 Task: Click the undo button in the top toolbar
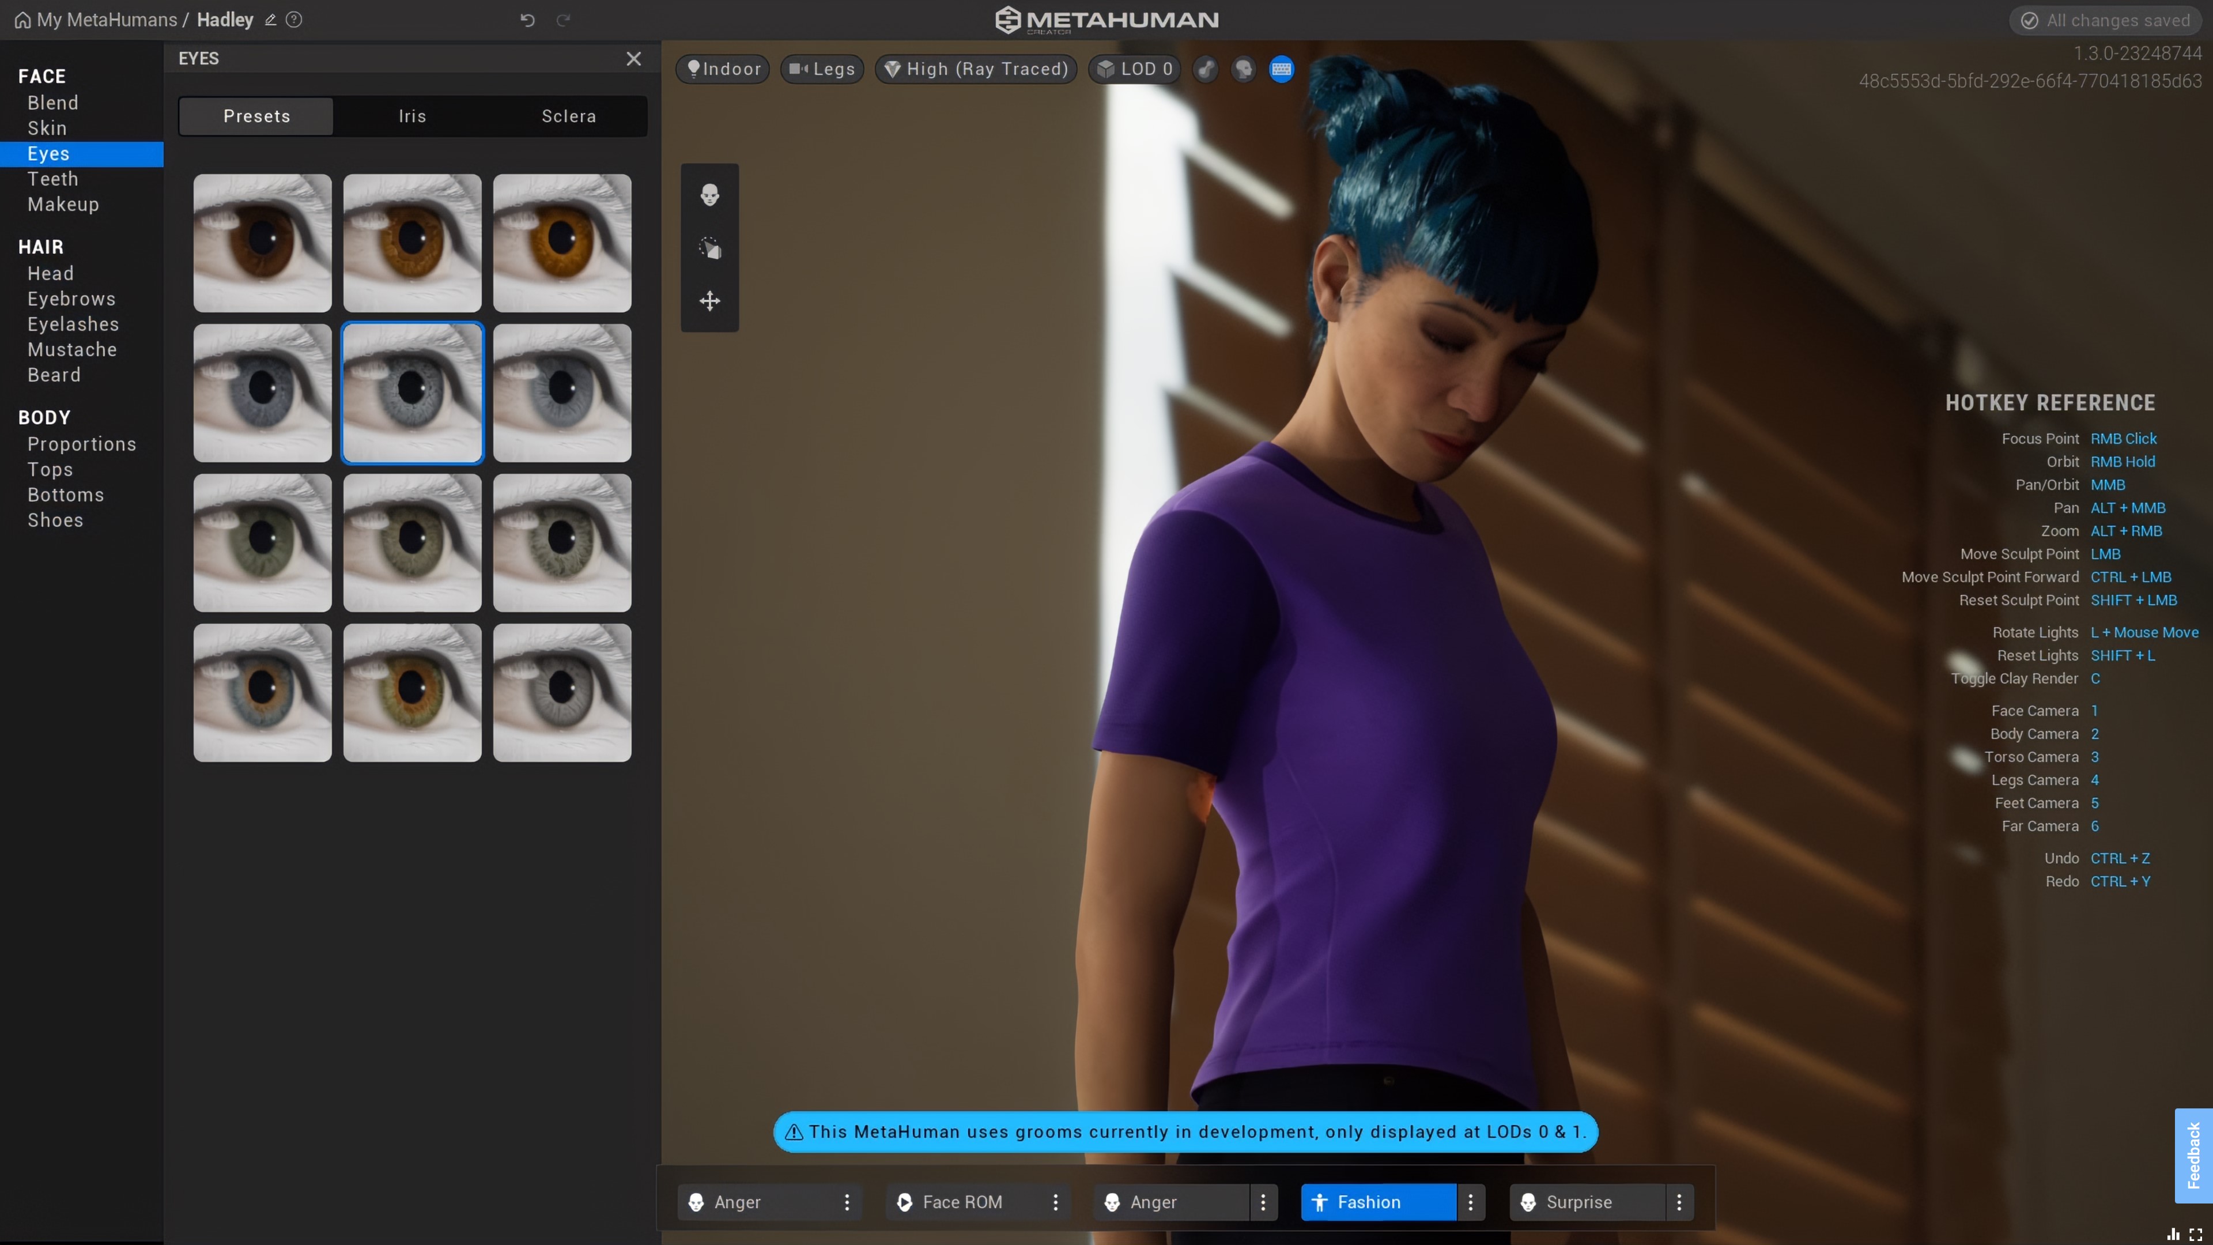[527, 18]
